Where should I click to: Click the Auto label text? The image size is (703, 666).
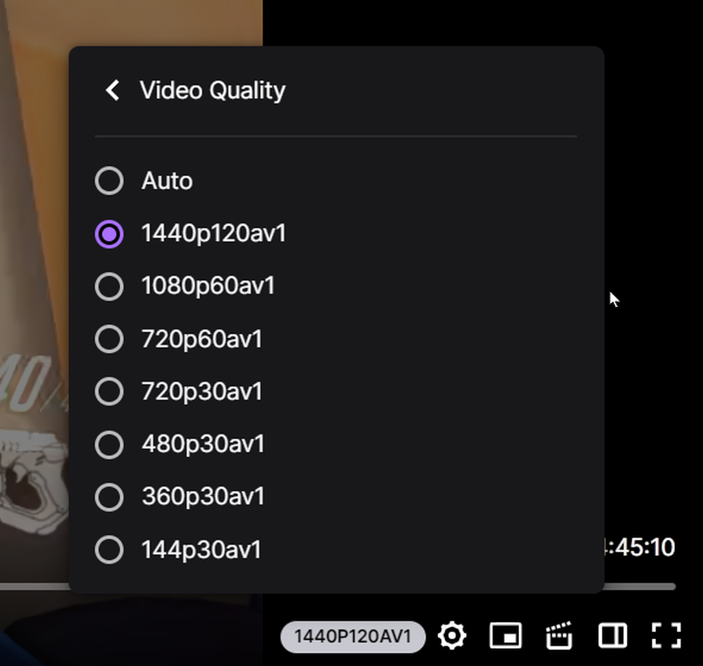tap(167, 181)
